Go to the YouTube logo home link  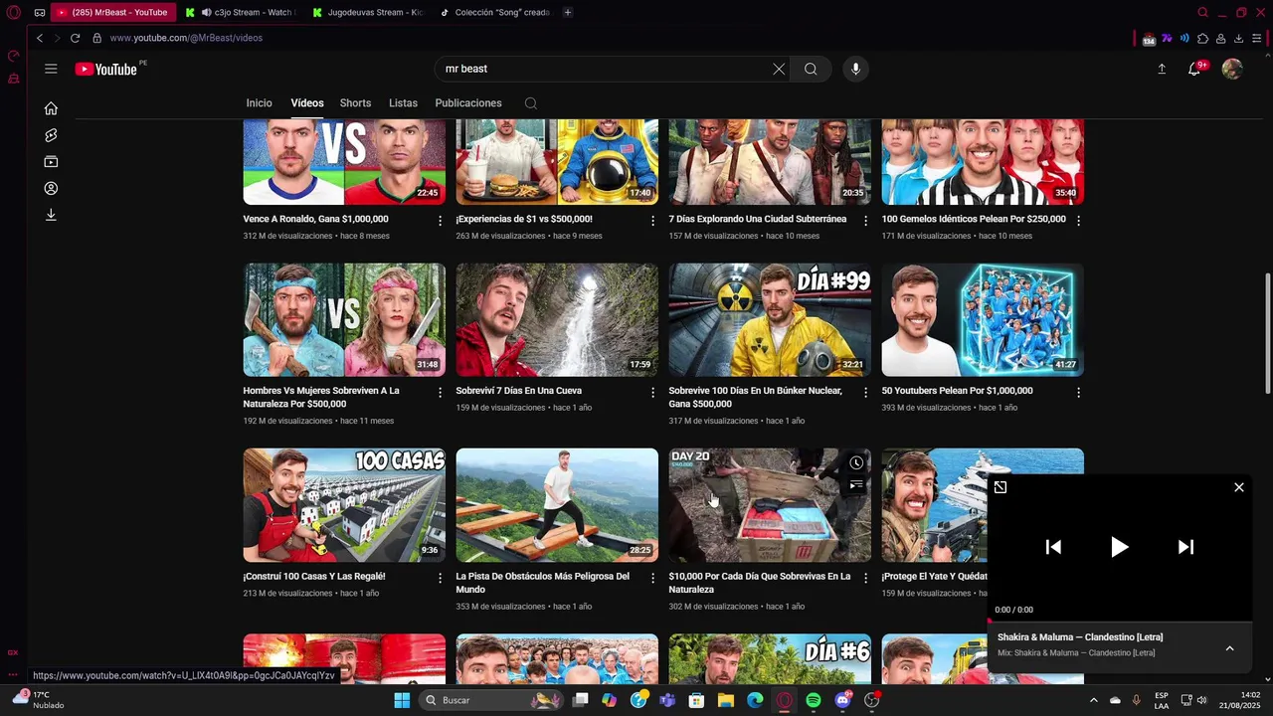[x=105, y=69]
